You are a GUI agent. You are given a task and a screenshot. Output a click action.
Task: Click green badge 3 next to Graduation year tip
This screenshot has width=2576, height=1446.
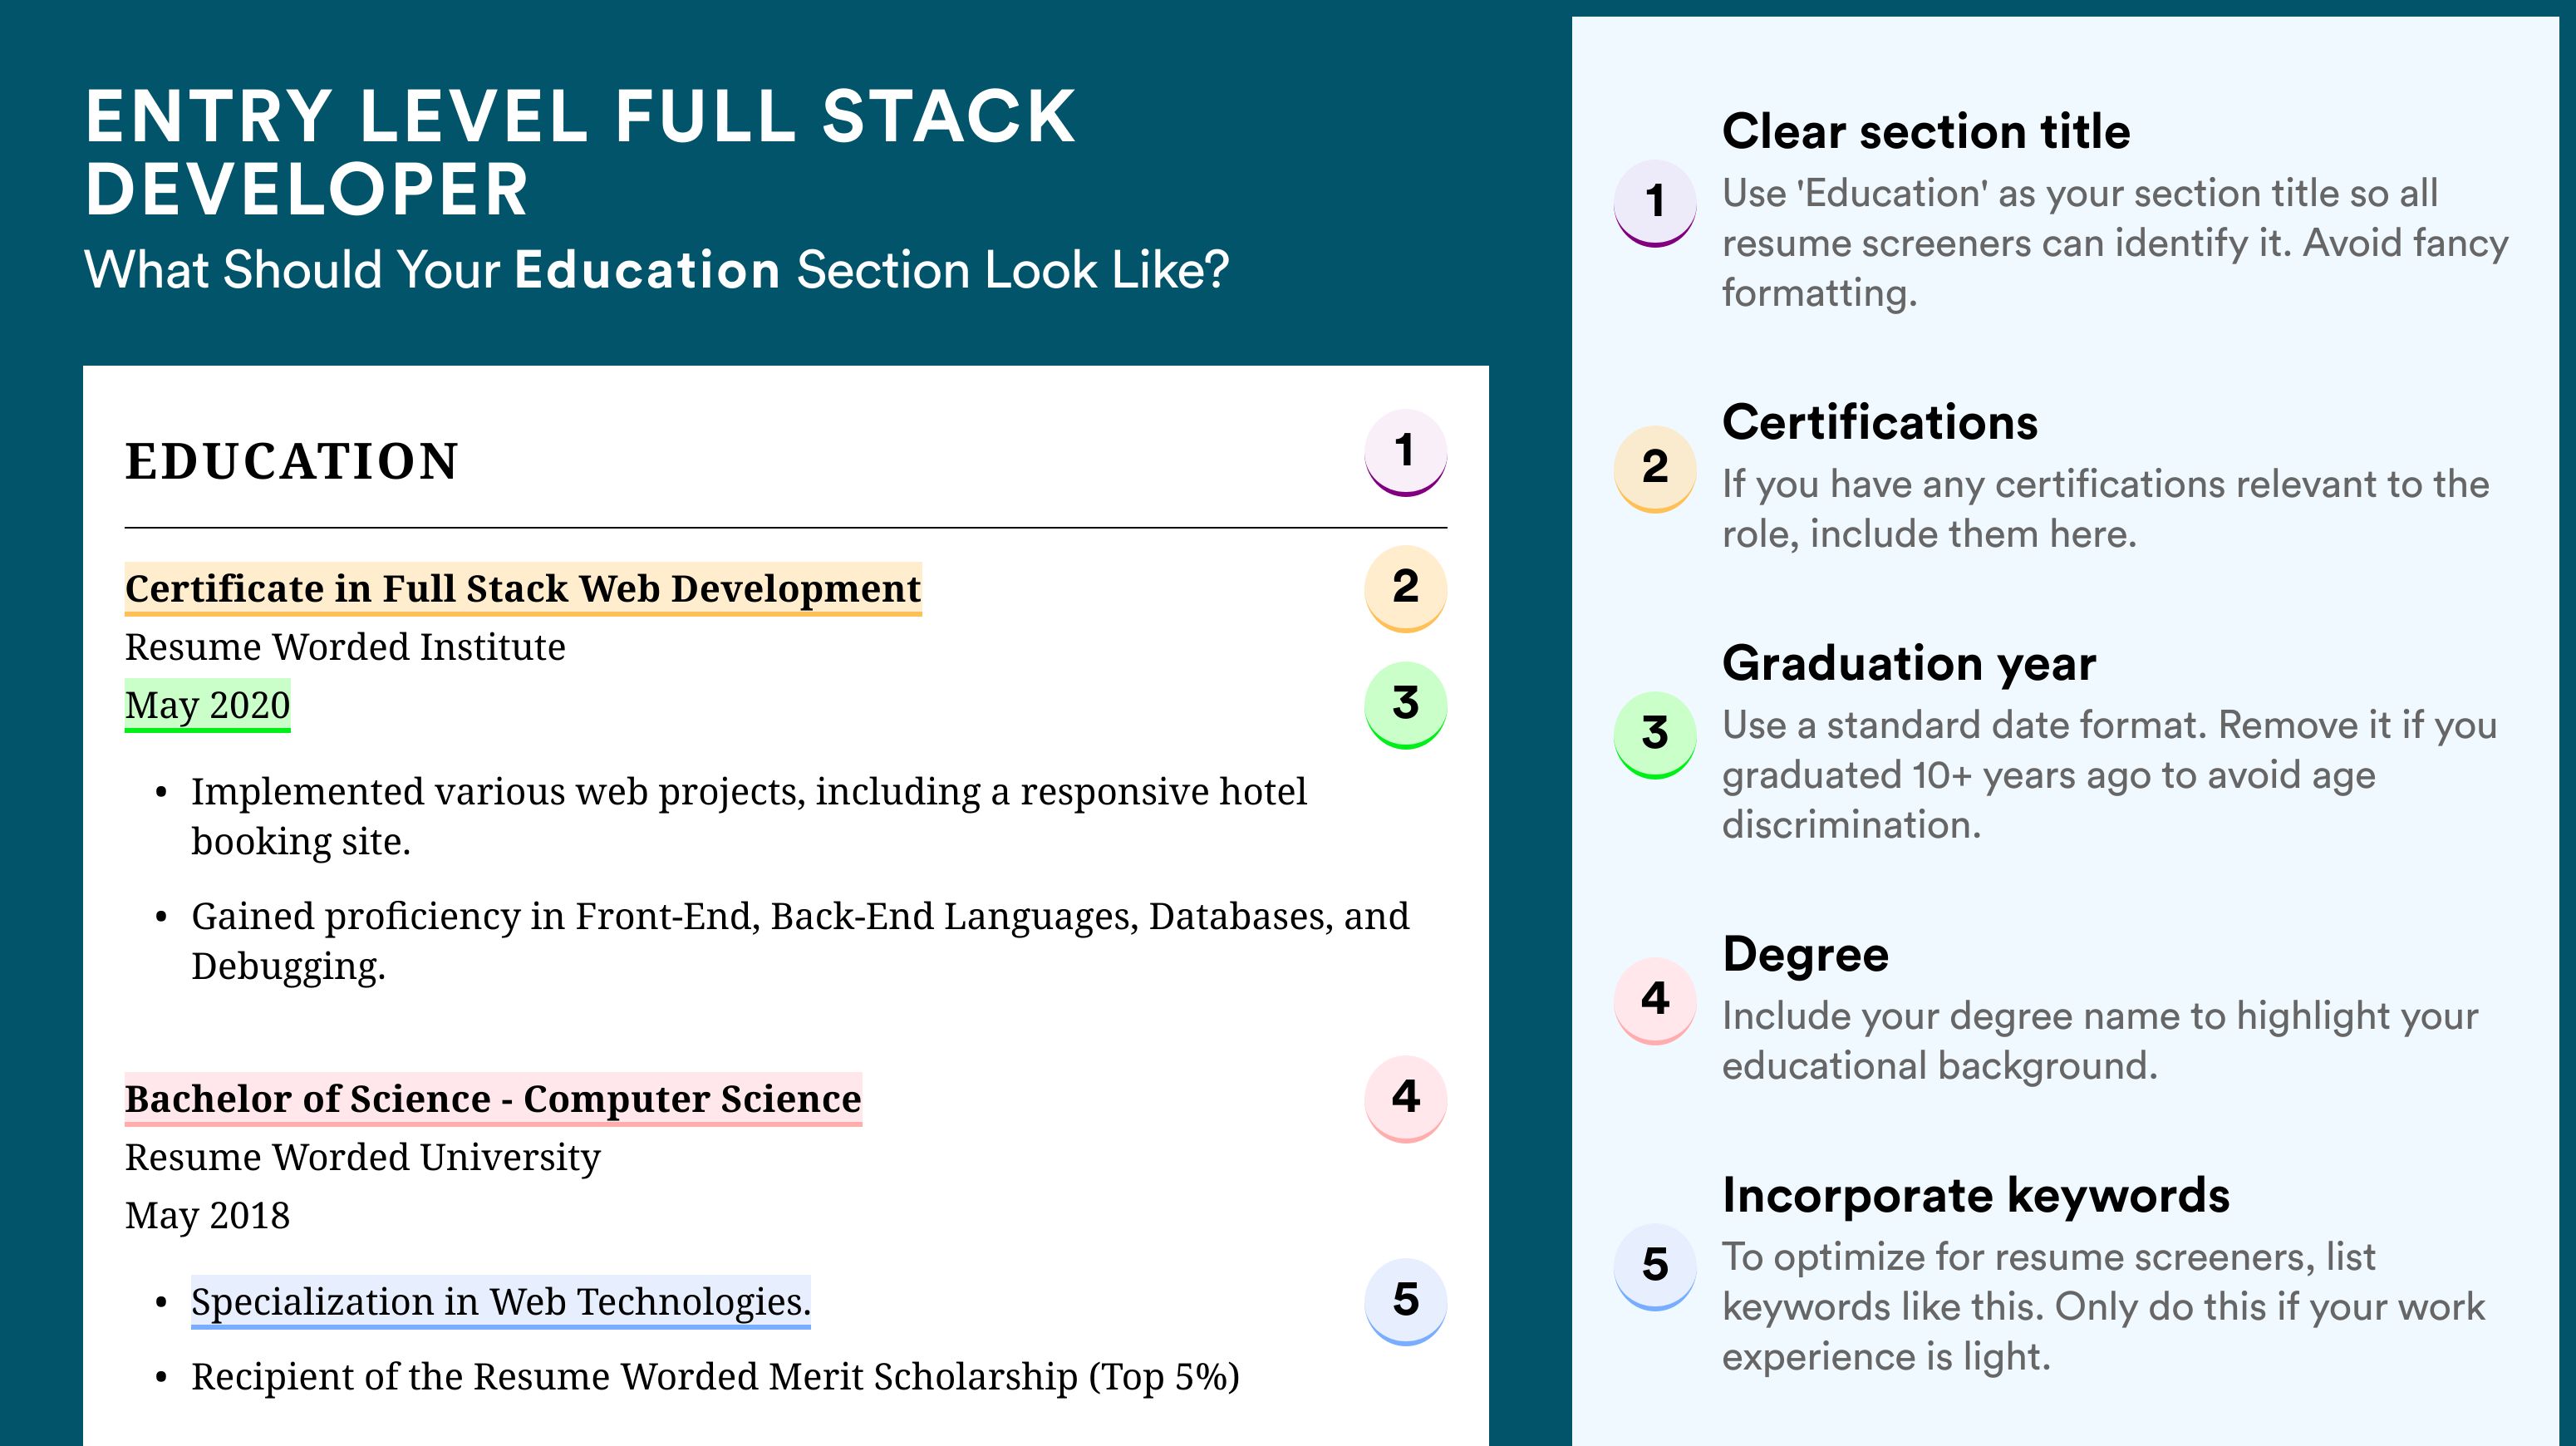[1655, 735]
